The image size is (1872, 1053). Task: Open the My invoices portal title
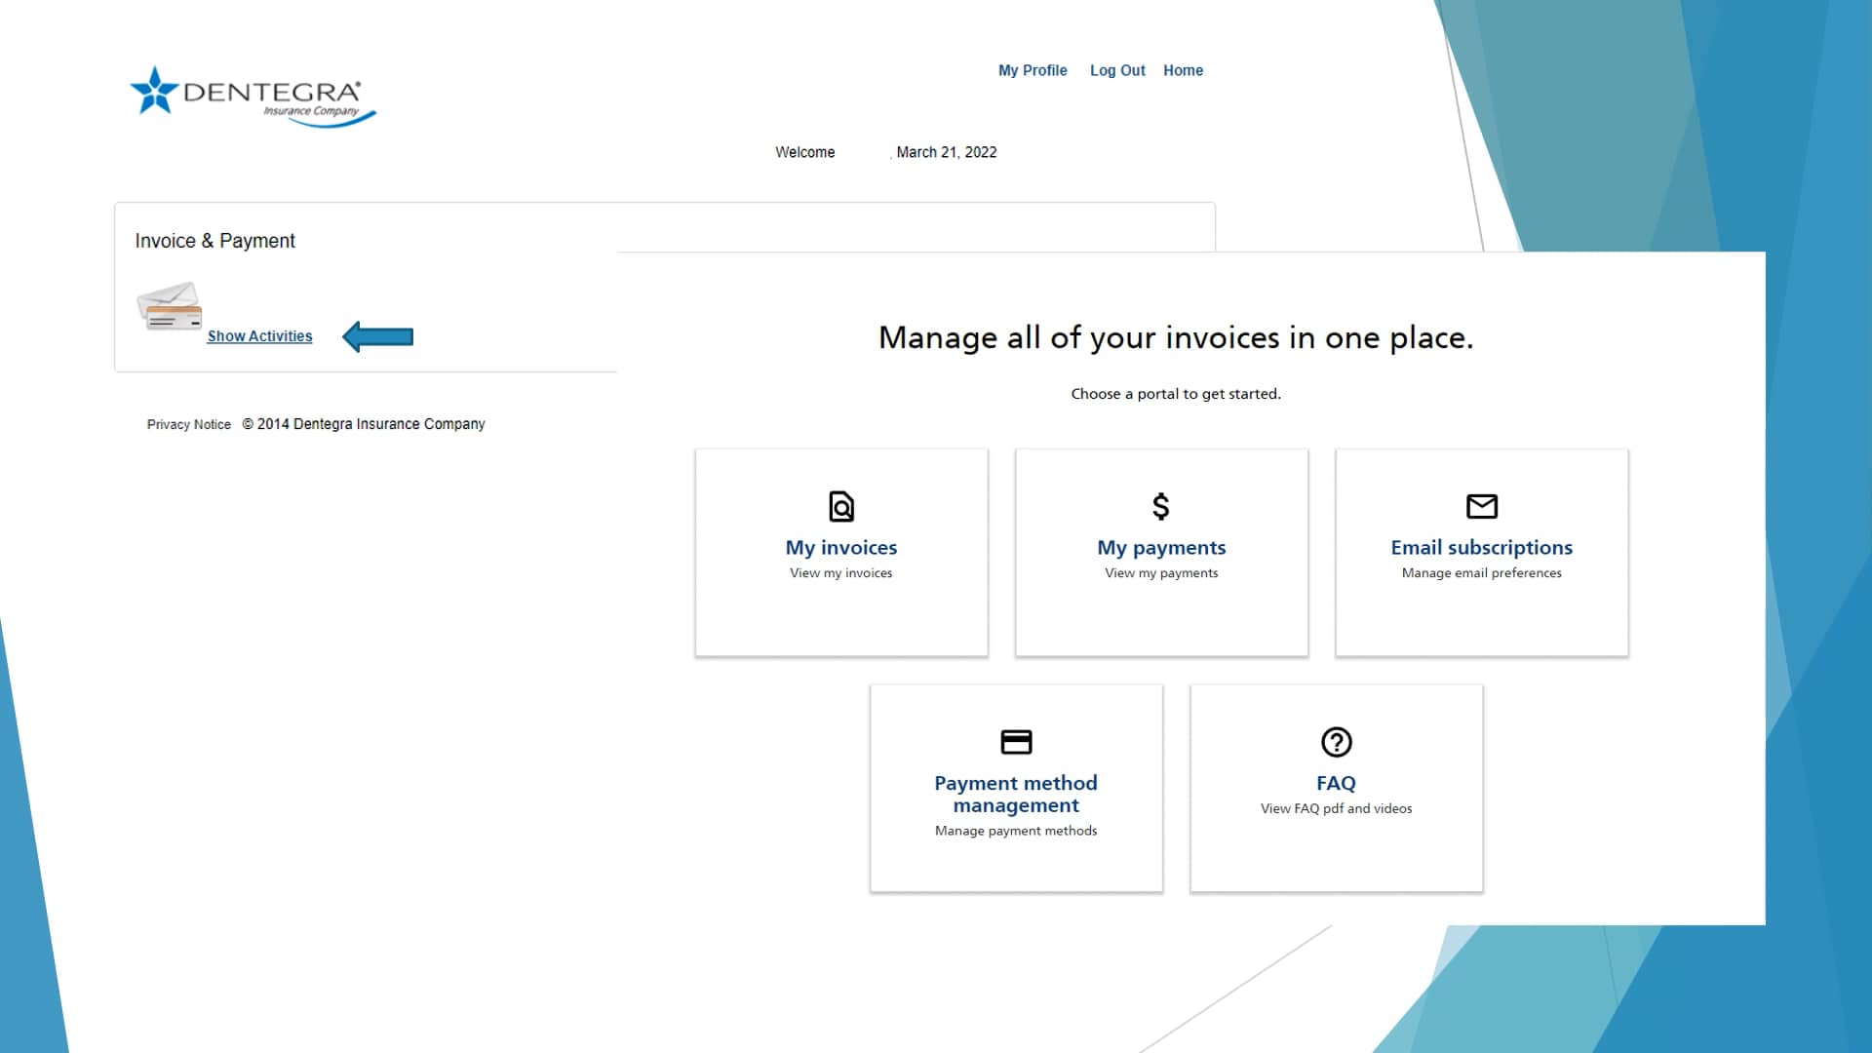[x=840, y=548]
